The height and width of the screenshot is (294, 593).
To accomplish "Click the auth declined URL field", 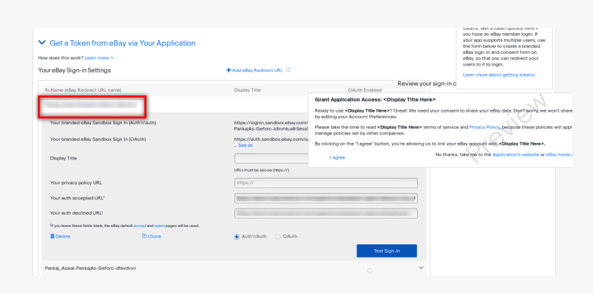I will 326,213.
